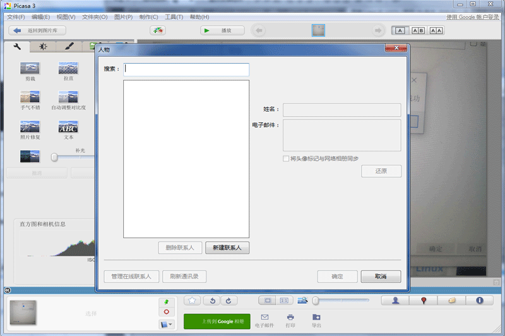The height and width of the screenshot is (336, 505).
Task: Open the 编辑(E) menu
Action: point(41,17)
